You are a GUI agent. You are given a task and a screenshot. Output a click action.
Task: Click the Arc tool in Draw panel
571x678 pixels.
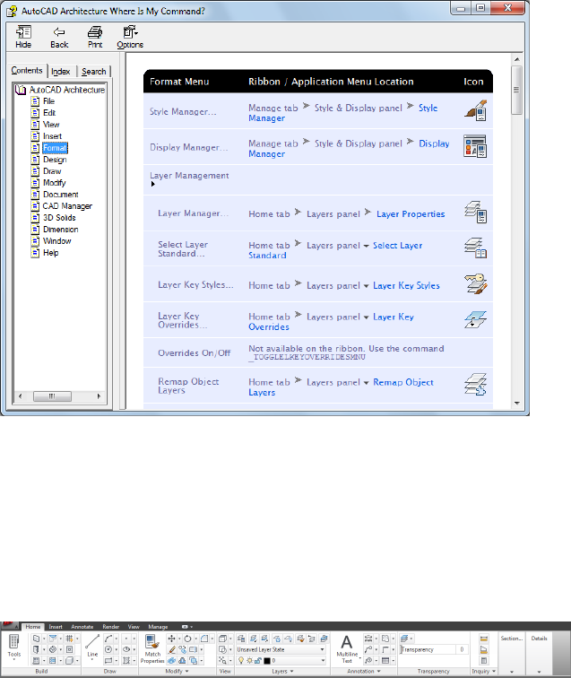pyautogui.click(x=108, y=639)
